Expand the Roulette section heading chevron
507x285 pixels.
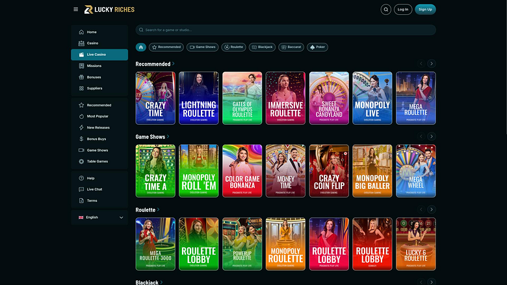click(158, 210)
